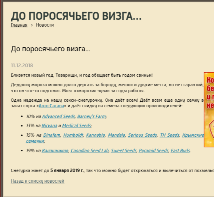
Task: Visit the Mandala link
Action: coord(117,135)
